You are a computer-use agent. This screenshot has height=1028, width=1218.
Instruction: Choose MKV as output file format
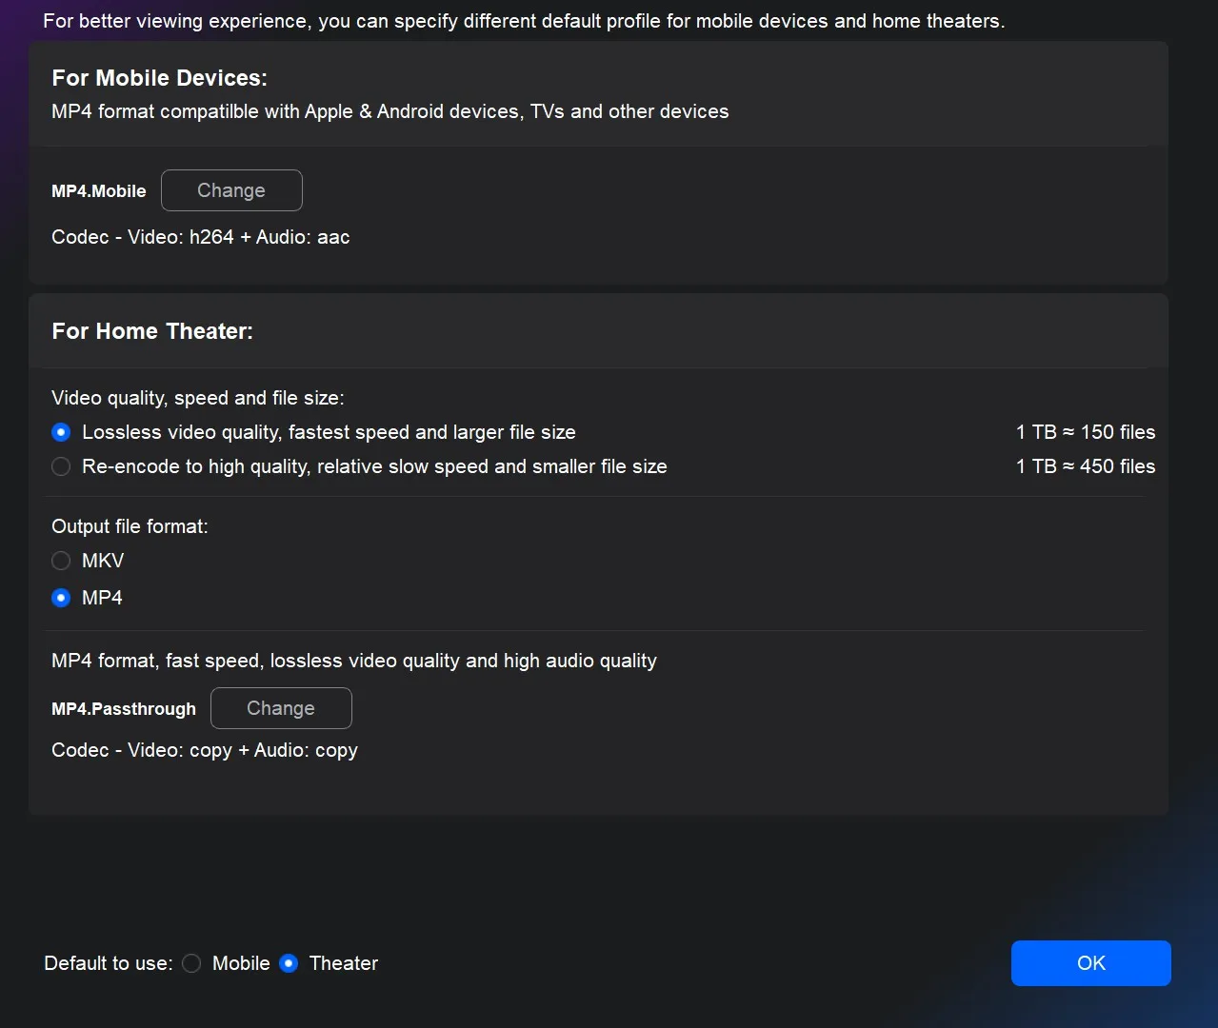[x=60, y=561]
